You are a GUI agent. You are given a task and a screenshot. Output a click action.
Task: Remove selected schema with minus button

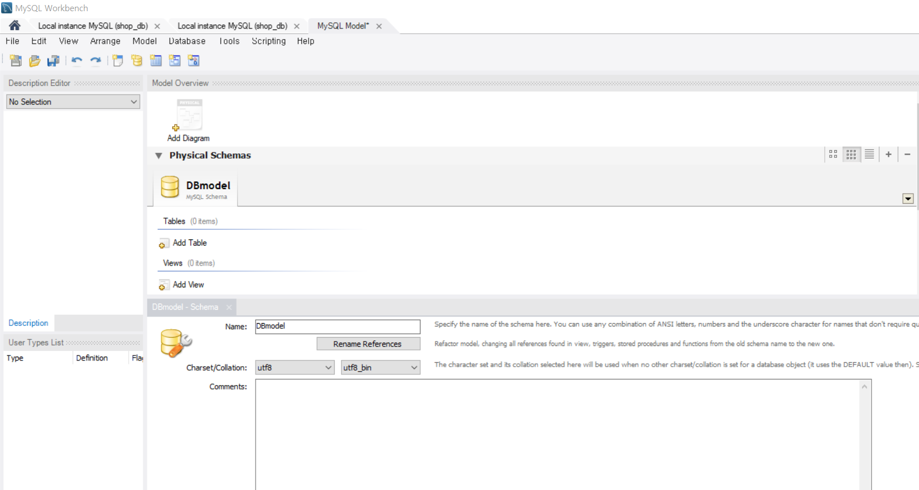pos(907,155)
